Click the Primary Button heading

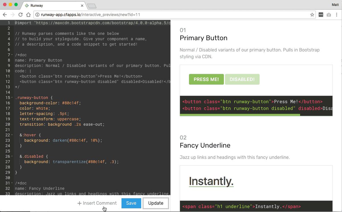(203, 38)
